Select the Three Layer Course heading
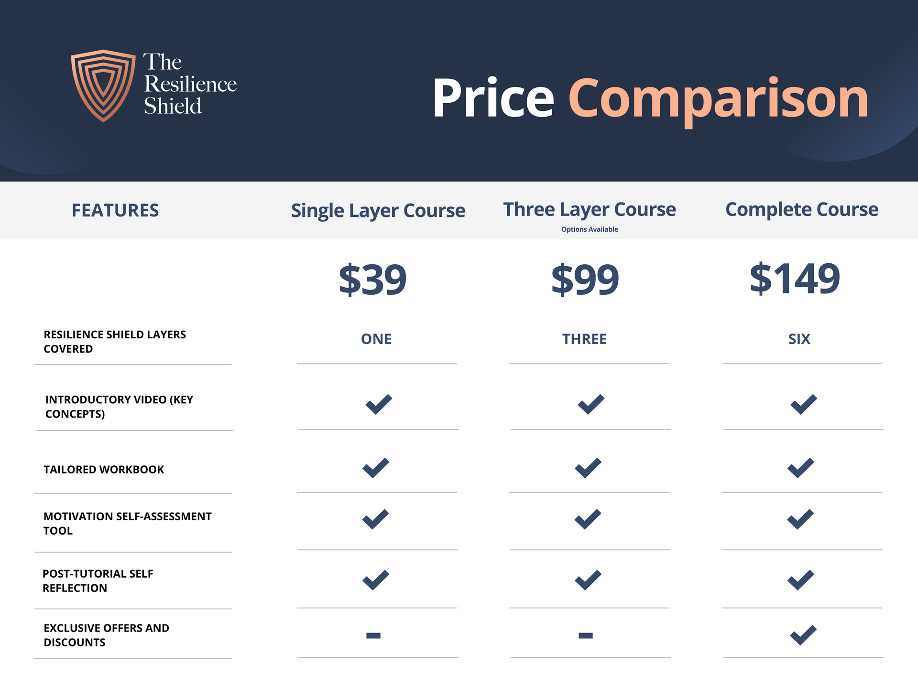 point(590,210)
